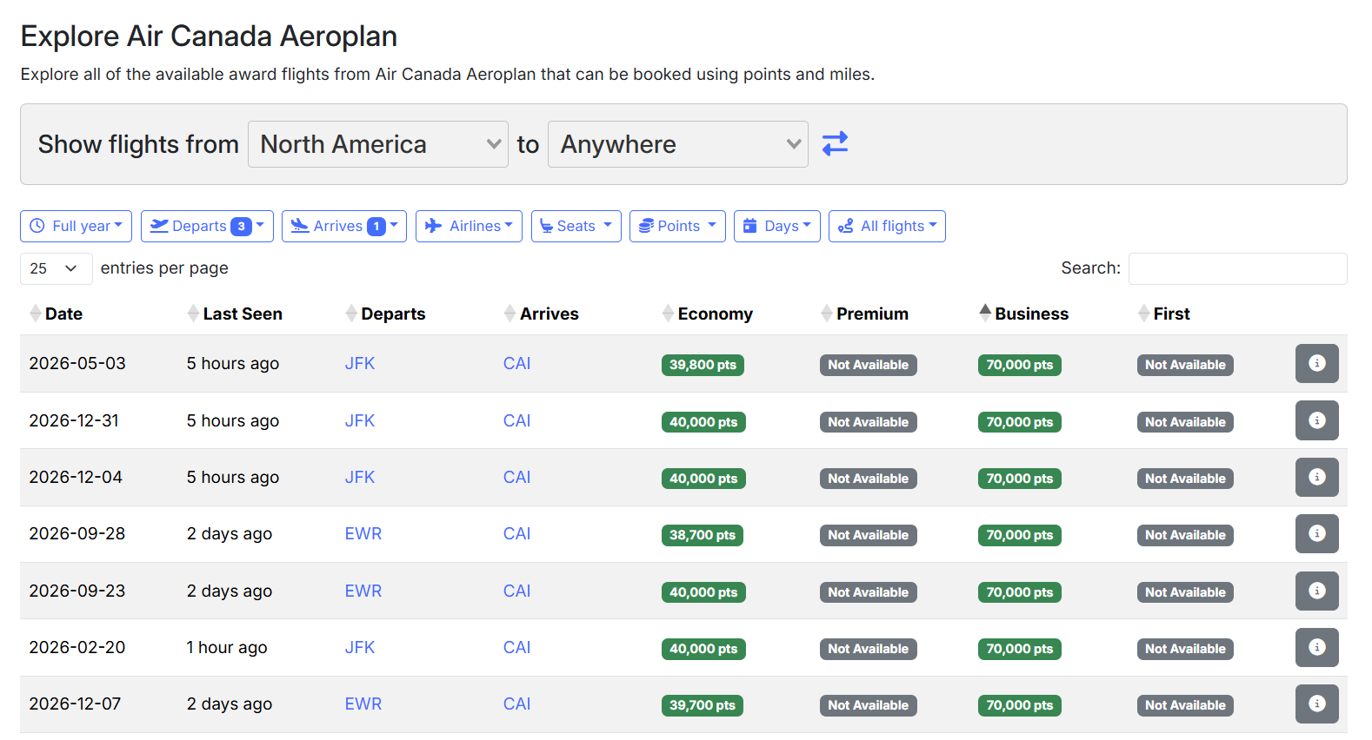Focus the Search input field
This screenshot has height=740, width=1372.
pyautogui.click(x=1237, y=268)
